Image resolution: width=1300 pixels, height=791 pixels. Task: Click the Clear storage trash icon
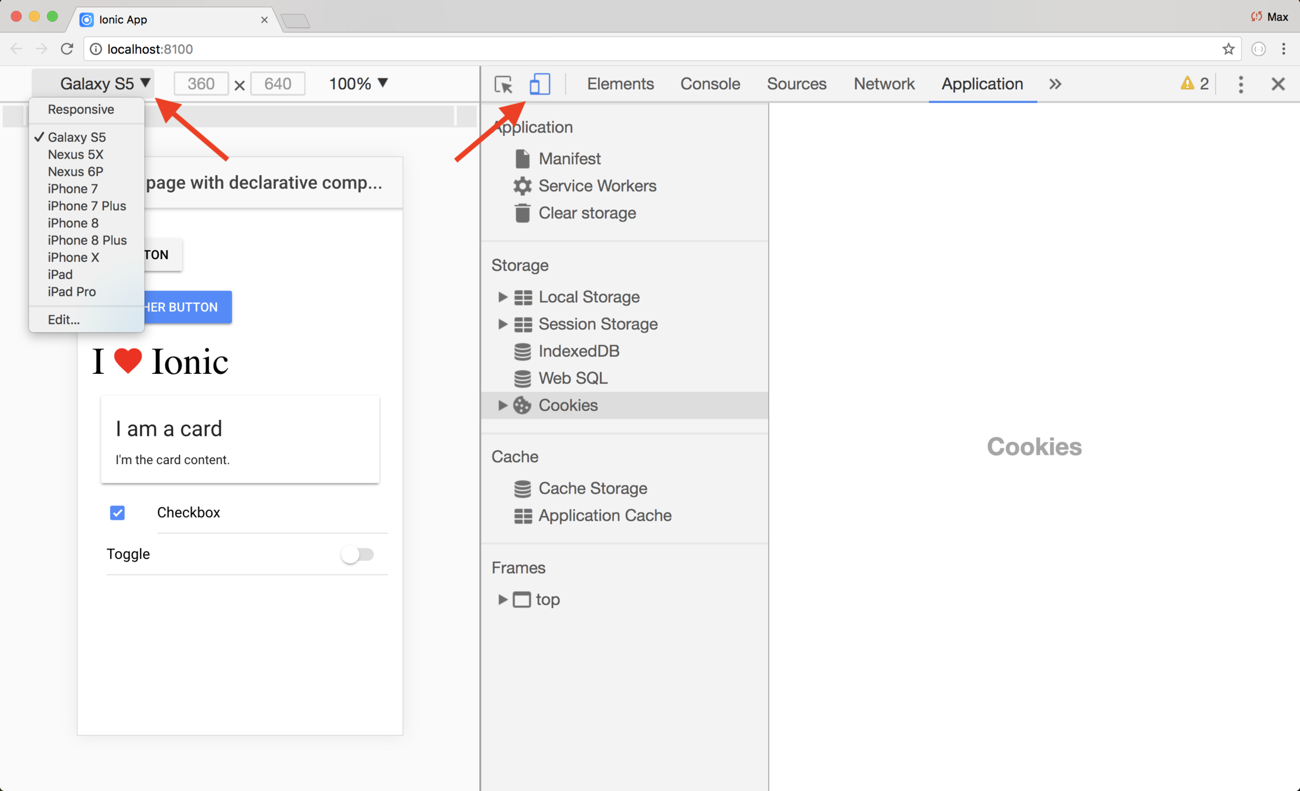[522, 213]
